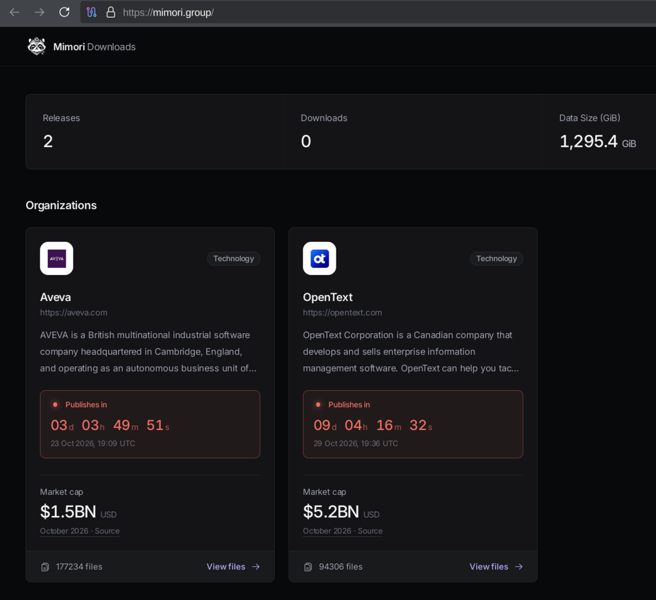
Task: Click the arrow next to OpenText View files
Action: pos(519,567)
